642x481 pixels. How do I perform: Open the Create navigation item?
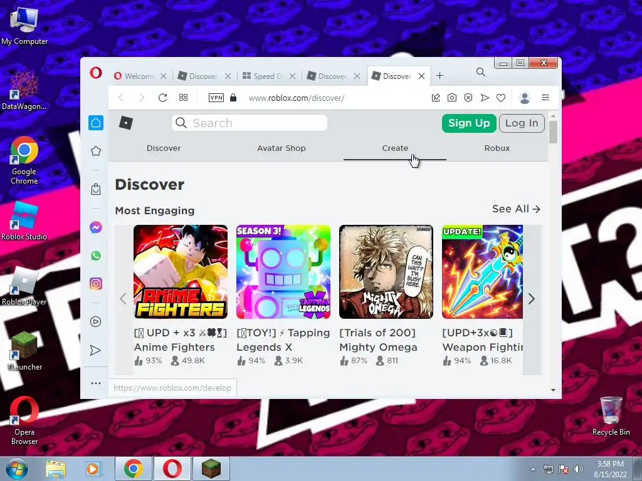pos(395,148)
